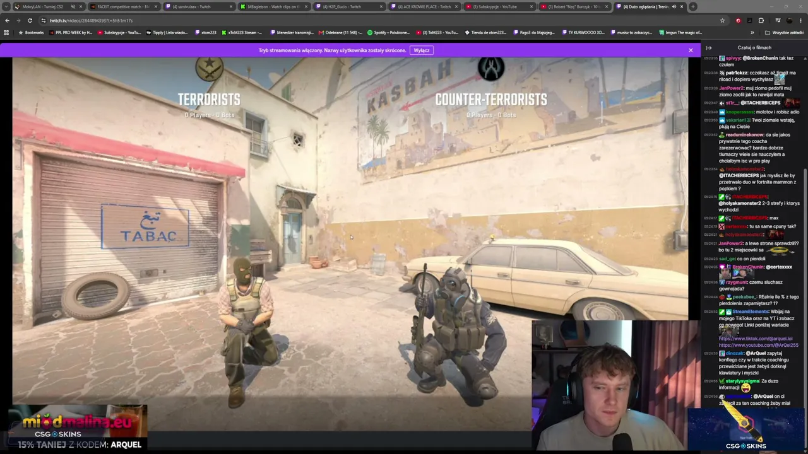Click "Czatuj o filmach" chat header
Viewport: 808px width, 454px height.
(754, 48)
